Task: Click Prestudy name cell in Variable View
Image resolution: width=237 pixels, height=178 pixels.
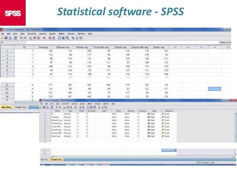Action: 57,117
